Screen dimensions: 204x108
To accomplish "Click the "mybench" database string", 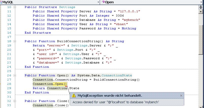I will point(131,20).
